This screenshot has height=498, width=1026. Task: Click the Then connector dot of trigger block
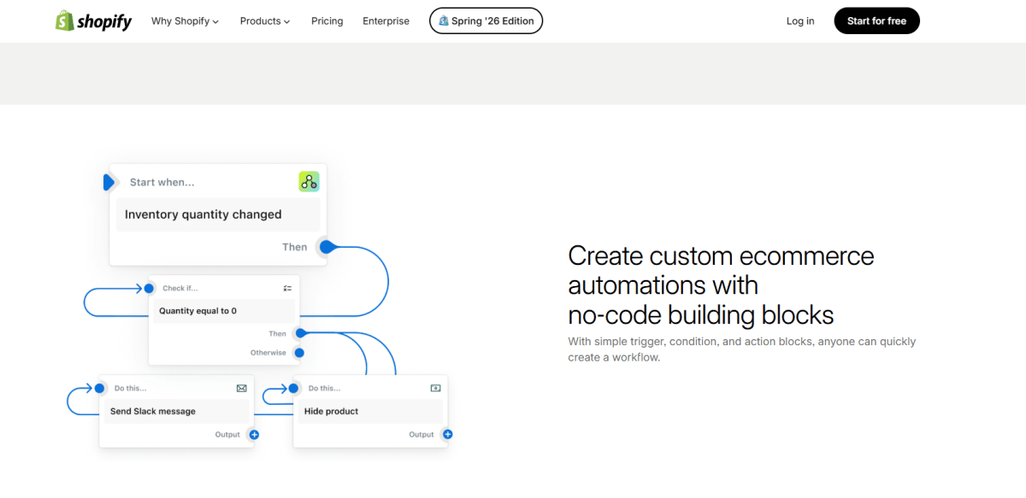(x=326, y=247)
